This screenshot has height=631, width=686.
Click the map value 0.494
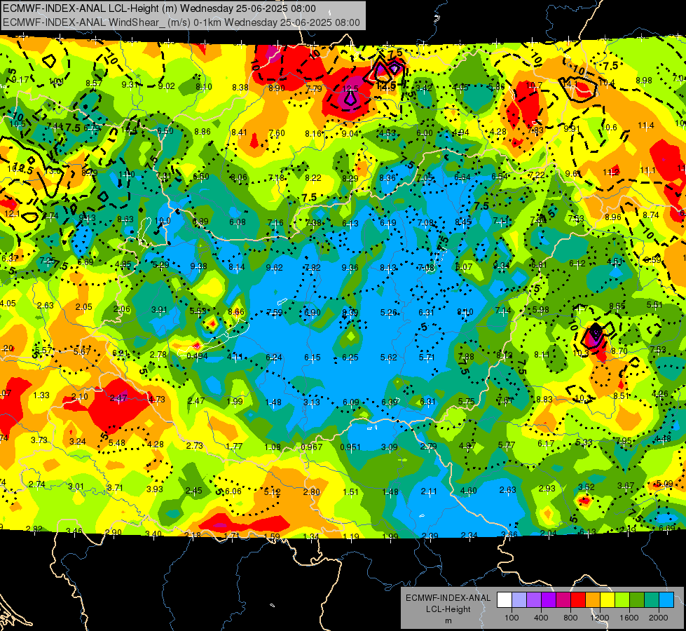point(197,356)
